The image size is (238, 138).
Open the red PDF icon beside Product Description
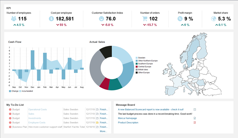tap(195, 123)
